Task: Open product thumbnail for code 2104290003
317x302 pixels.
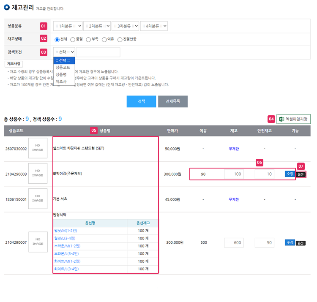Action: pos(38,173)
